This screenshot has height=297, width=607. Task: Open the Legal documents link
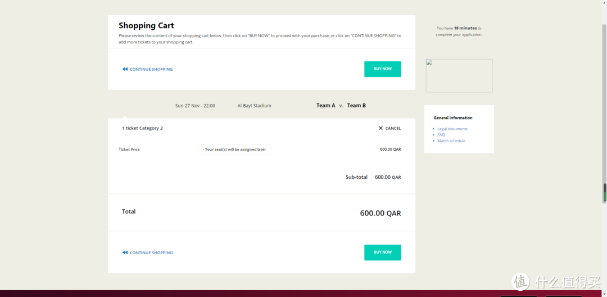point(452,129)
